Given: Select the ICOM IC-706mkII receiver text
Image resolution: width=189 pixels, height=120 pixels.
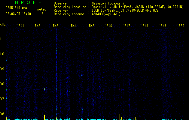Looking at the screenshot, I should coord(125,10).
